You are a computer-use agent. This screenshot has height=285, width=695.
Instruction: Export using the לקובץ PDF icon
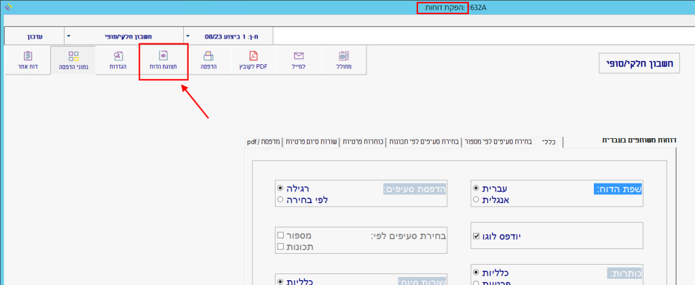[253, 60]
